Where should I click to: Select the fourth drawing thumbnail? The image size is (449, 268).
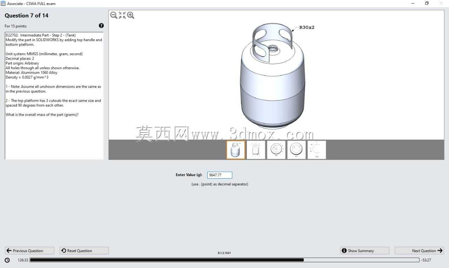[x=296, y=150]
